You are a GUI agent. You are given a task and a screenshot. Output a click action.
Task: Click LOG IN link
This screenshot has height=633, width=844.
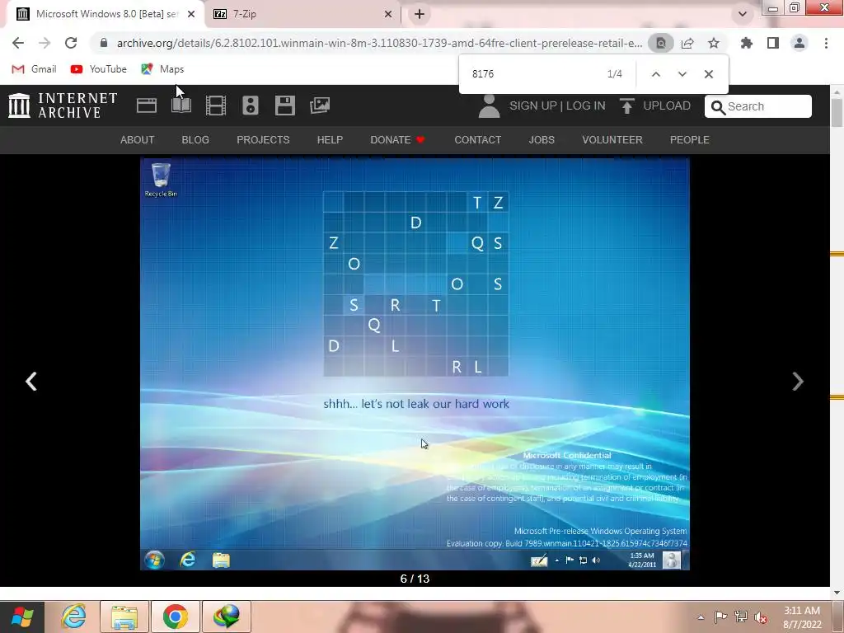[x=586, y=105]
